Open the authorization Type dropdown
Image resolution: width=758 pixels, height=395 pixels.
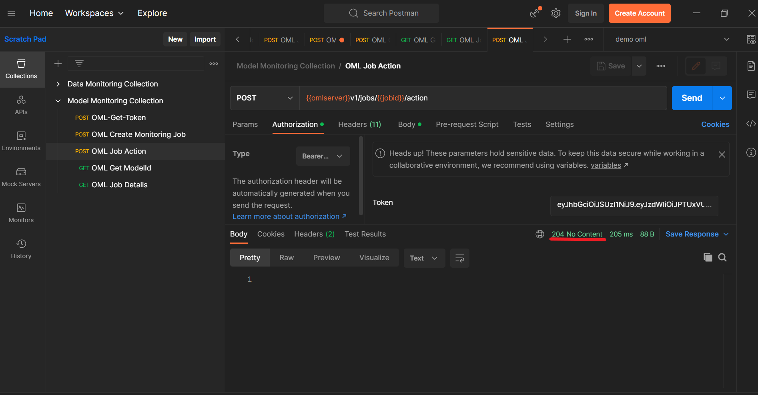[x=323, y=156]
